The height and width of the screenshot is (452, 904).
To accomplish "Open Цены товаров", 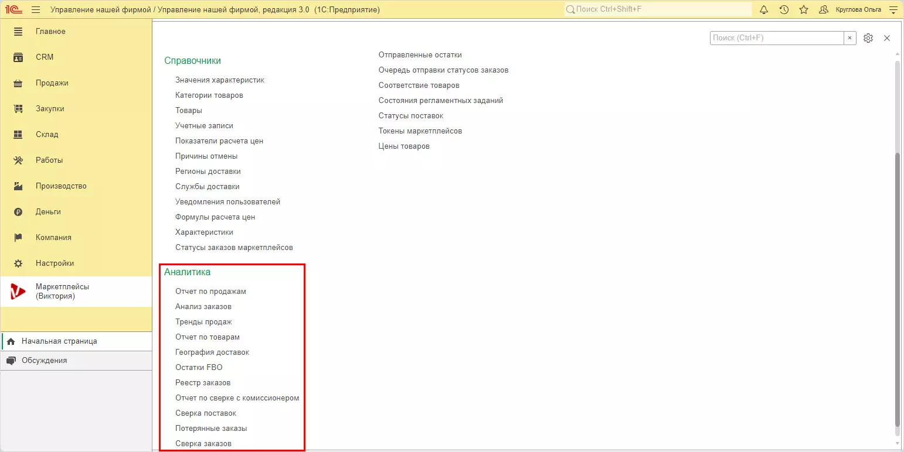I will 404,146.
